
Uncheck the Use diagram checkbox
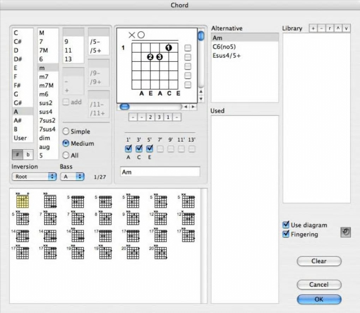tap(286, 225)
